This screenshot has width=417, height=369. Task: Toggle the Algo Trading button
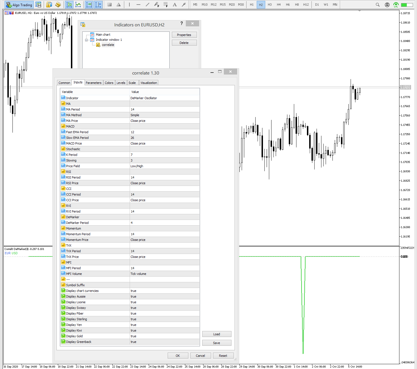(19, 5)
